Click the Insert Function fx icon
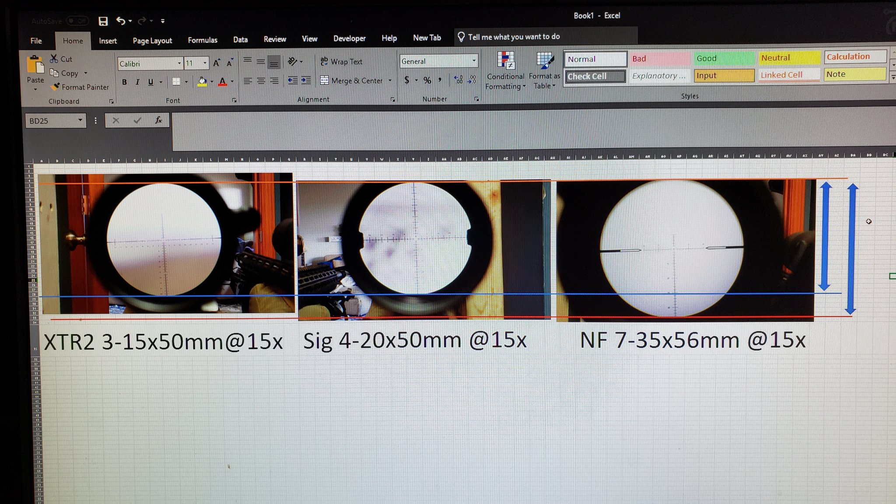The image size is (896, 504). point(158,120)
